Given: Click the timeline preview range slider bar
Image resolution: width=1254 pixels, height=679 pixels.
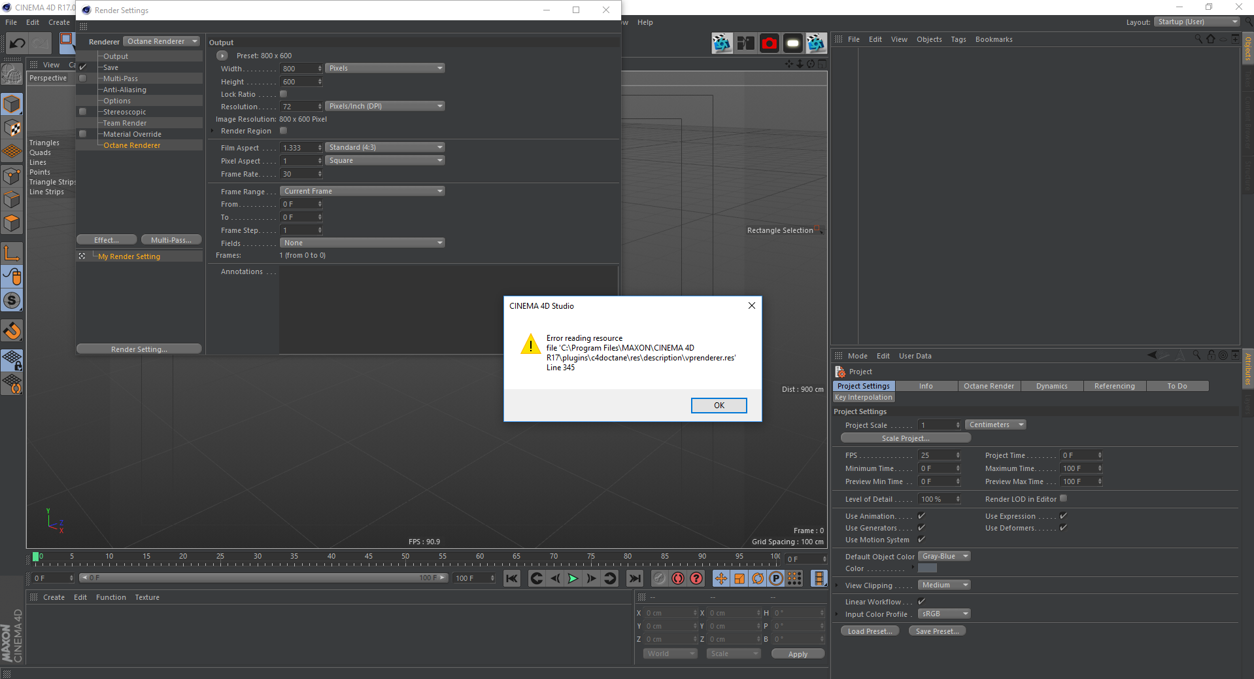Looking at the screenshot, I should click(x=263, y=578).
